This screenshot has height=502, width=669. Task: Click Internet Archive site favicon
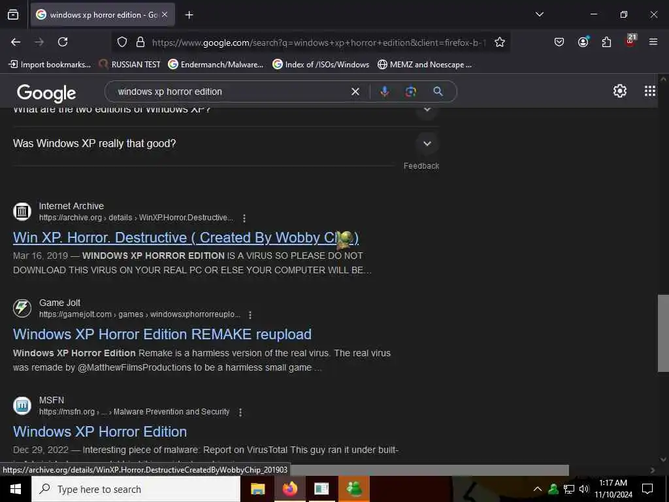point(22,211)
